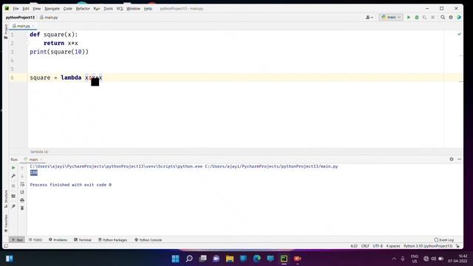Open the Run menu
The height and width of the screenshot is (266, 473).
(97, 8)
